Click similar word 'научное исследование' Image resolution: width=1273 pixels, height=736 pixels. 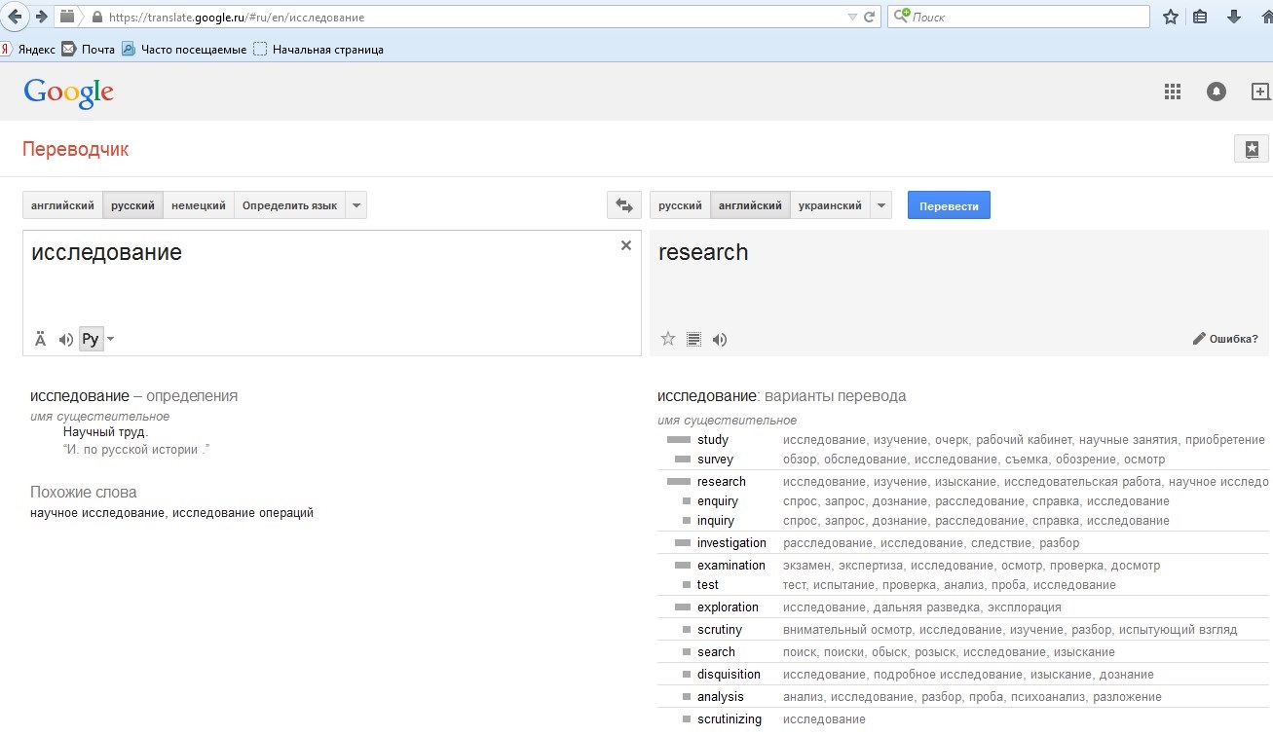(97, 513)
